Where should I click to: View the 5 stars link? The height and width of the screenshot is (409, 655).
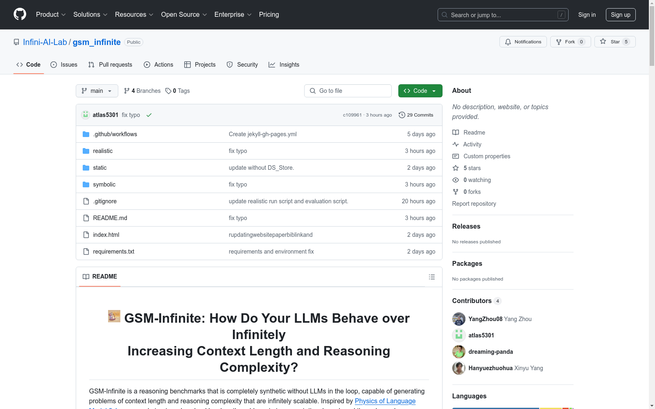(x=467, y=168)
